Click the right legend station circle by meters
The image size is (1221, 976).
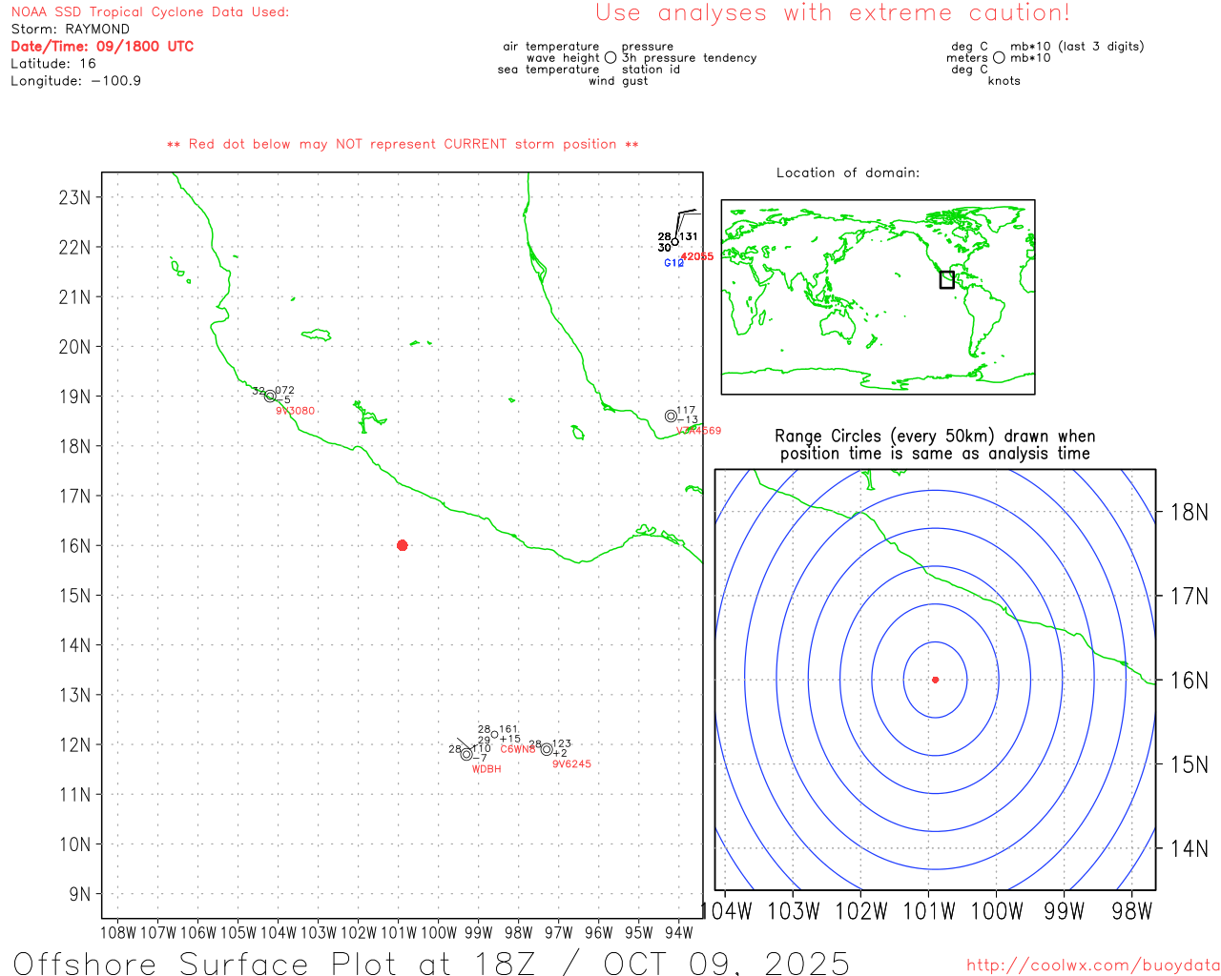point(999,57)
